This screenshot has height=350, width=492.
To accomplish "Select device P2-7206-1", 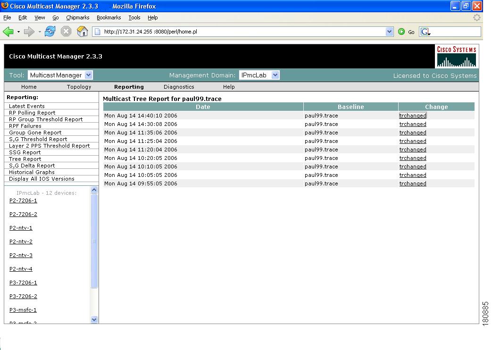I will [23, 200].
